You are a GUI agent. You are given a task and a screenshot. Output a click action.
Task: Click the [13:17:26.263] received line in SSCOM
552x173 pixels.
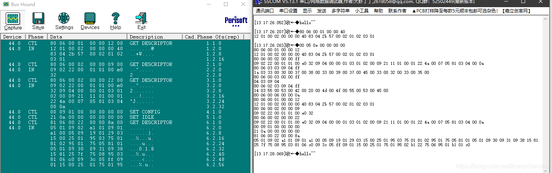(x=300, y=45)
